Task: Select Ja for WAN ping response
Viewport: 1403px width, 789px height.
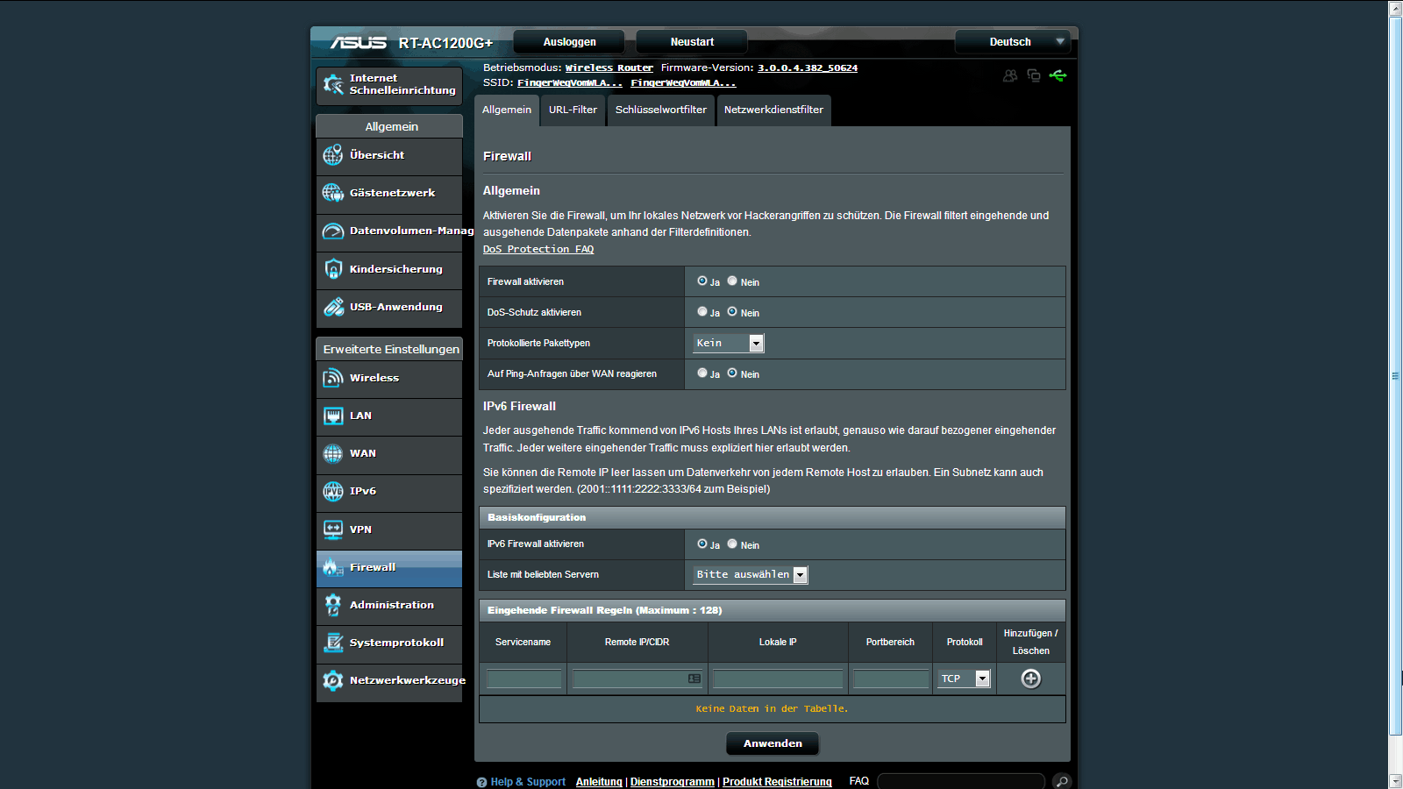Action: pyautogui.click(x=702, y=373)
